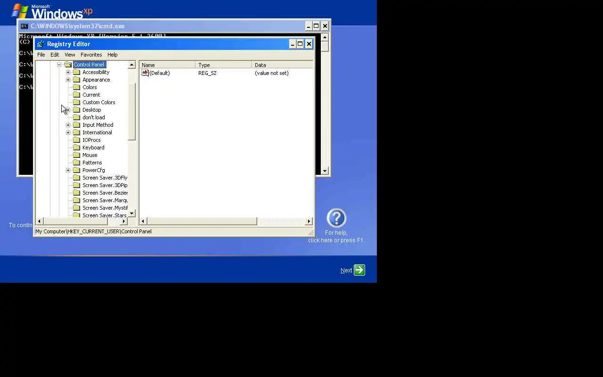The width and height of the screenshot is (603, 377).
Task: Click the cmd.exe title bar icon
Action: (24, 26)
